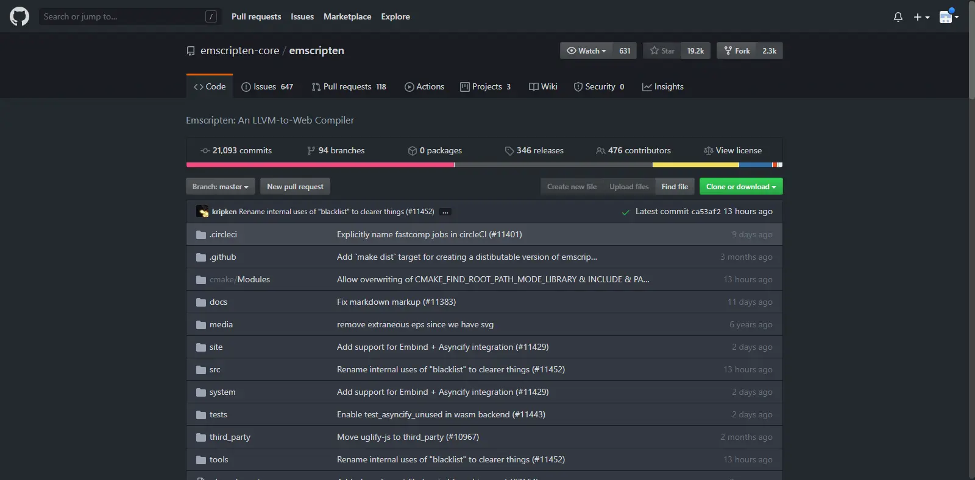Fork the emscripten repository
Viewport: 975px width, 480px height.
point(737,50)
